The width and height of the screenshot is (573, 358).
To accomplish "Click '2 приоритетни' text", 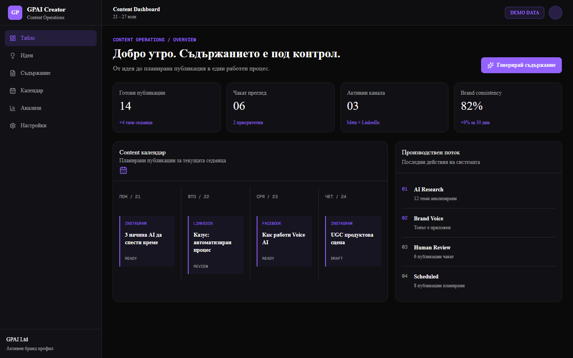I will (x=248, y=123).
